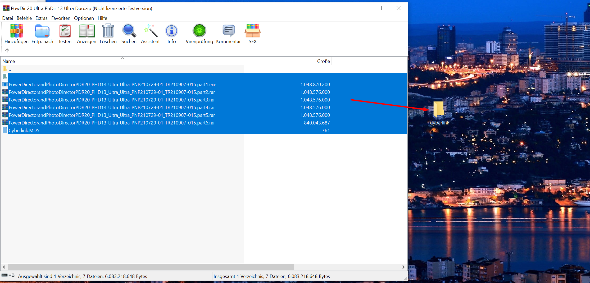590x283 pixels.
Task: Sort files by Größe column header
Action: [x=323, y=61]
